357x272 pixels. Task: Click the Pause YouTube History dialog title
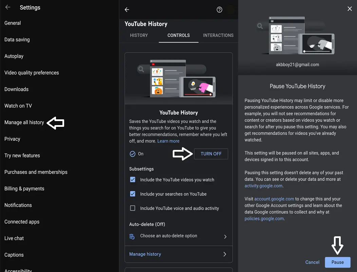pyautogui.click(x=297, y=86)
